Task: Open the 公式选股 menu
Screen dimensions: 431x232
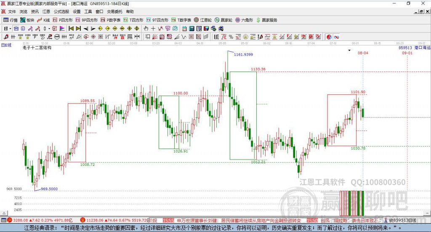Action: [x=61, y=11]
